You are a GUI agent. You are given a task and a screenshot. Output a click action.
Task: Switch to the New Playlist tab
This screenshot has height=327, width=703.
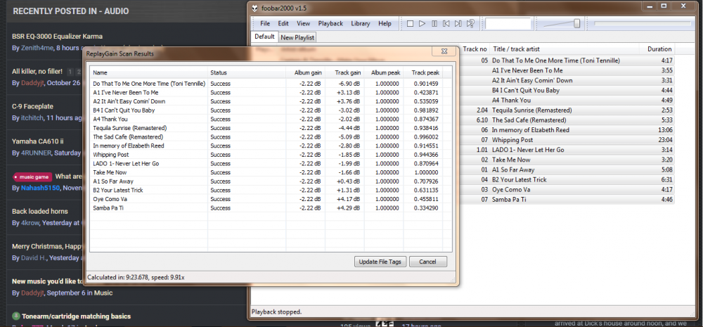coord(297,37)
